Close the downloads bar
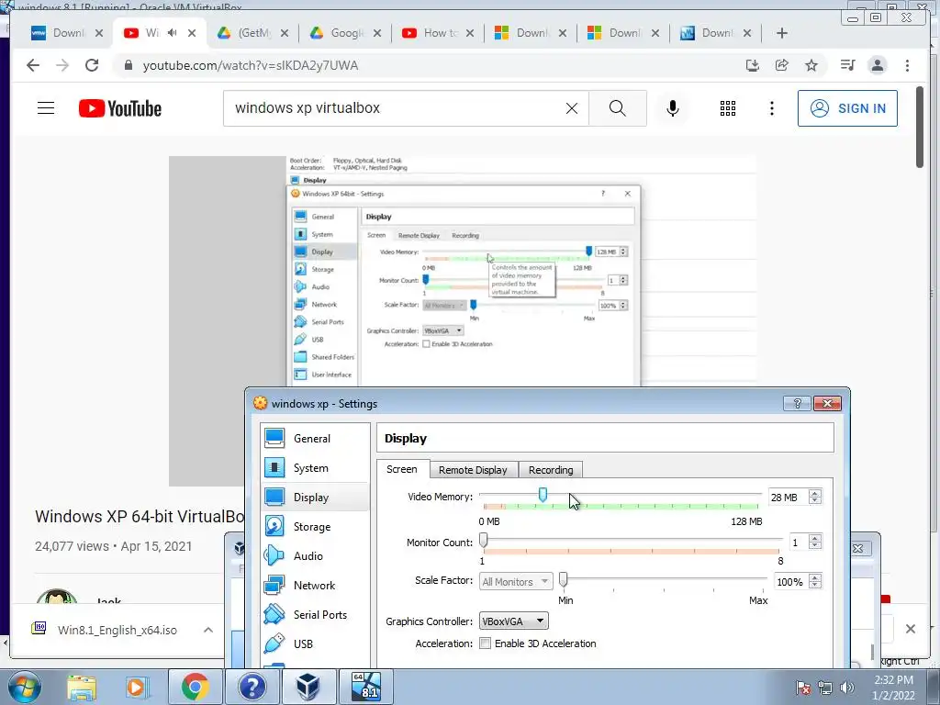Viewport: 940px width, 705px height. coord(910,629)
